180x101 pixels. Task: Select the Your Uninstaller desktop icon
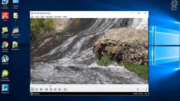[x=5, y=4]
